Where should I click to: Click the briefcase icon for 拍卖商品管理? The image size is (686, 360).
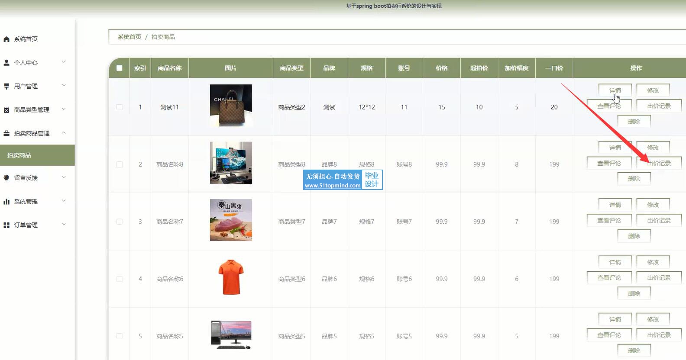click(6, 133)
